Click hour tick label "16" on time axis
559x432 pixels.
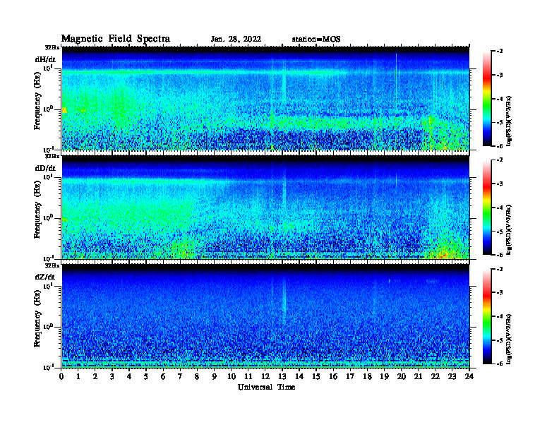(333, 376)
